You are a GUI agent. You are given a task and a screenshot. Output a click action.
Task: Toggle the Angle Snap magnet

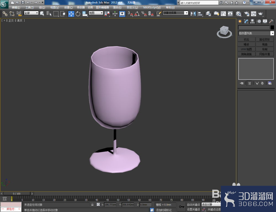(x=137, y=14)
